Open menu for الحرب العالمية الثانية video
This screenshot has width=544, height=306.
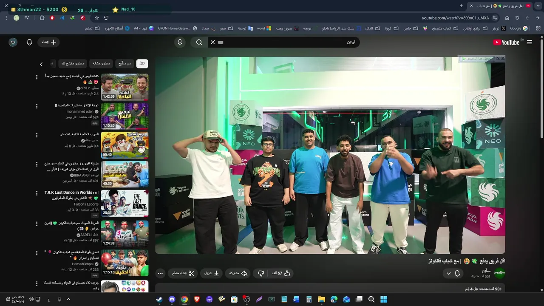coord(37,135)
